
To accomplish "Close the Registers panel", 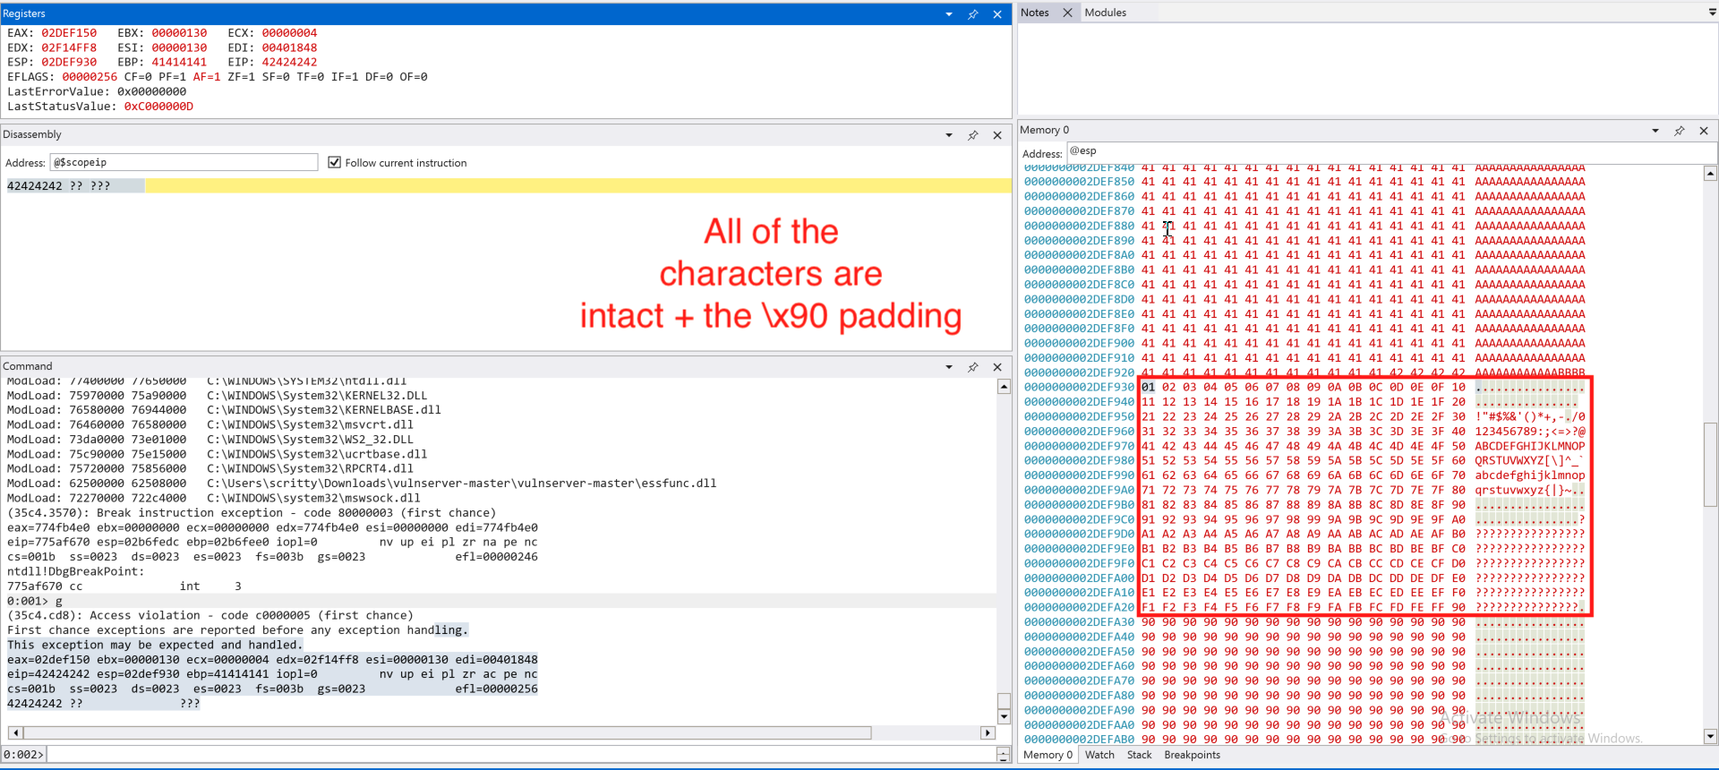I will pos(997,14).
